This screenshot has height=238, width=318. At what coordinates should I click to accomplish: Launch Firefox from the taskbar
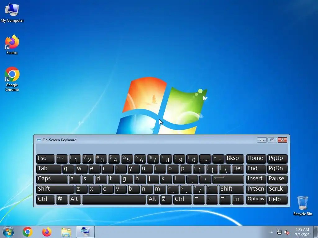pos(47,232)
